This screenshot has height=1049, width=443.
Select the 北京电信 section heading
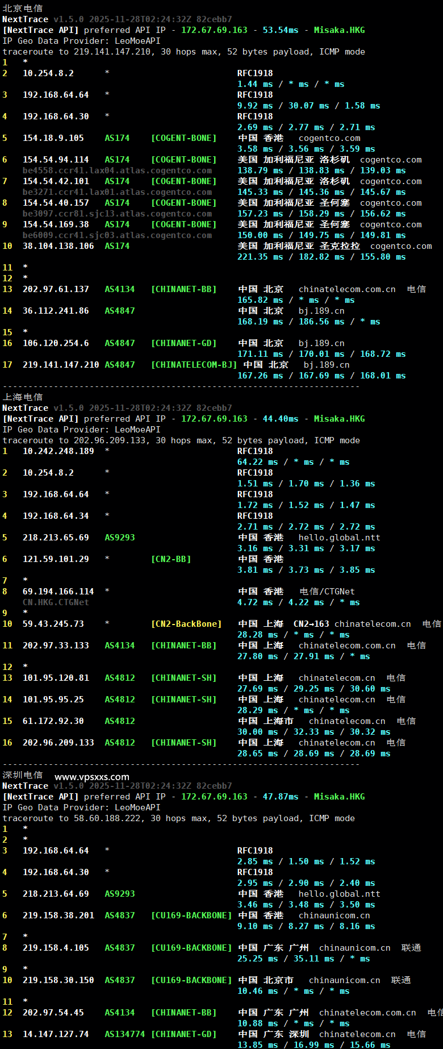point(23,9)
